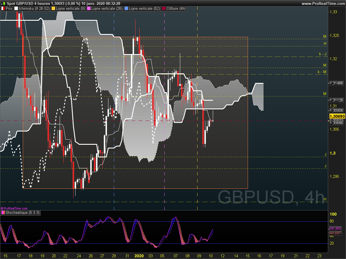The width and height of the screenshot is (346, 259).
Task: Click the date axis label 03
Action: [x=151, y=256]
